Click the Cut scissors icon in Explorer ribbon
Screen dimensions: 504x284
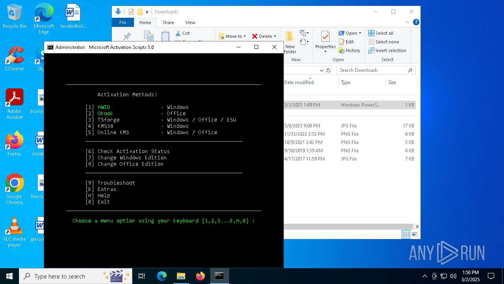point(178,33)
